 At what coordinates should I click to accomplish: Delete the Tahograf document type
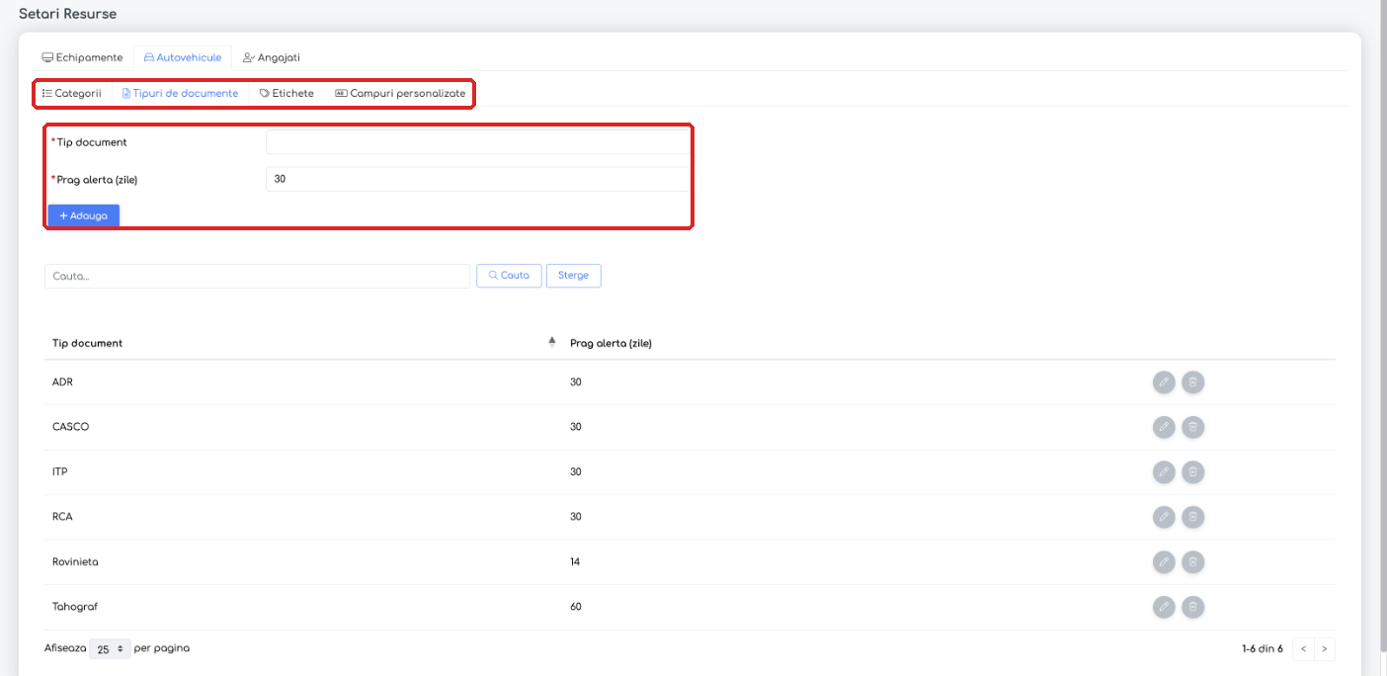tap(1192, 607)
